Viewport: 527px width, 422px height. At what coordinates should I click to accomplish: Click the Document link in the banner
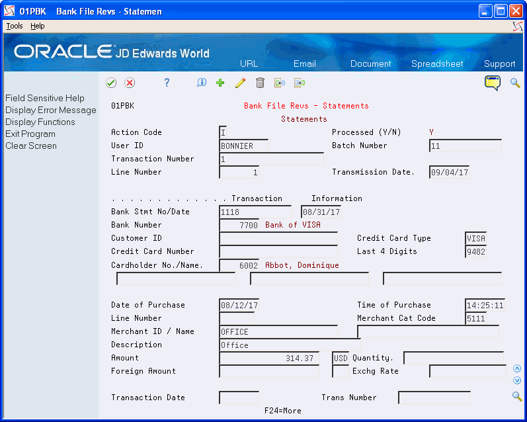[x=371, y=63]
